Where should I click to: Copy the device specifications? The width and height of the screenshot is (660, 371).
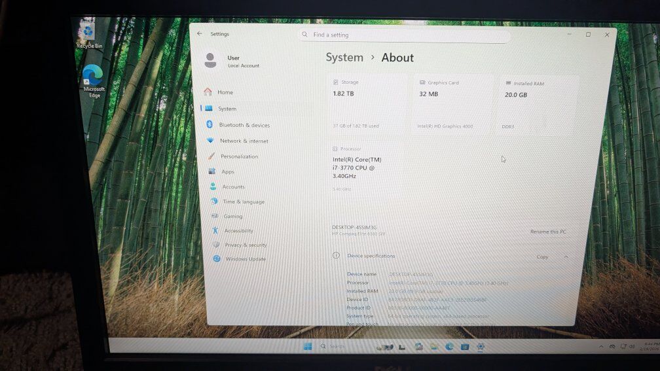pos(542,257)
